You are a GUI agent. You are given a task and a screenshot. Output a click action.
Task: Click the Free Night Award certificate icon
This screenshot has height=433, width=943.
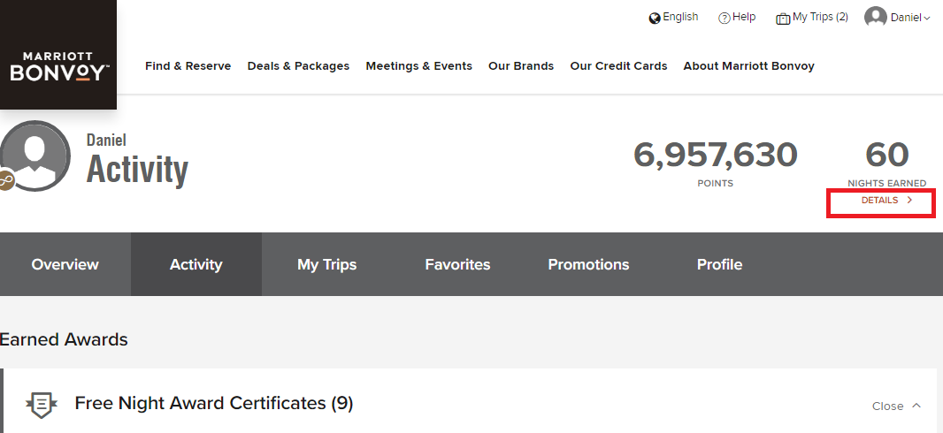42,404
